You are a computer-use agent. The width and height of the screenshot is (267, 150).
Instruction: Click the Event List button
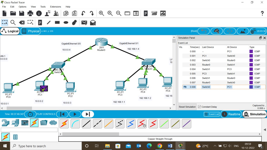point(212,114)
